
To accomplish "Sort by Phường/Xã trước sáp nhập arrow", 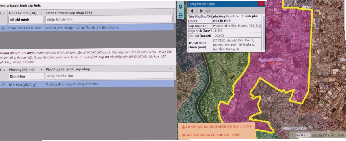I will pyautogui.click(x=170, y=69).
